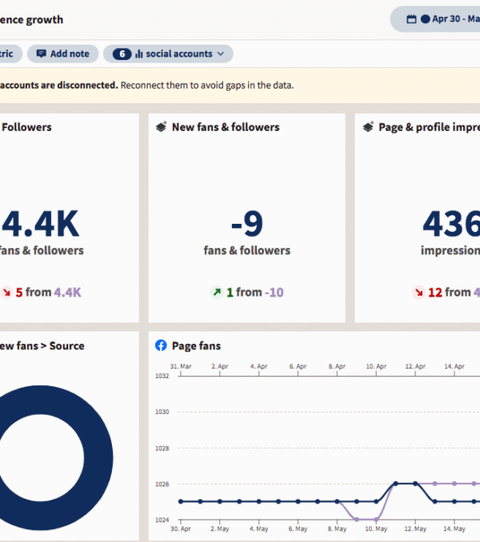Click the '5 from 4.4K' comparison text

pos(49,293)
